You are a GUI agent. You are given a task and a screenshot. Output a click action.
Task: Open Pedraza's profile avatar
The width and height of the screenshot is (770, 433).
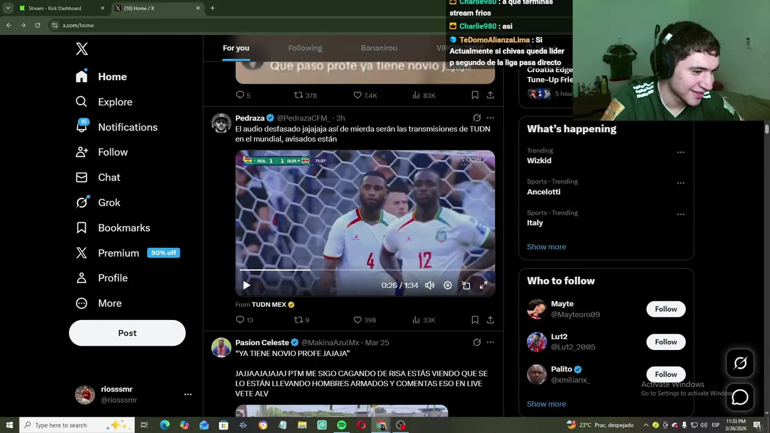click(x=221, y=123)
